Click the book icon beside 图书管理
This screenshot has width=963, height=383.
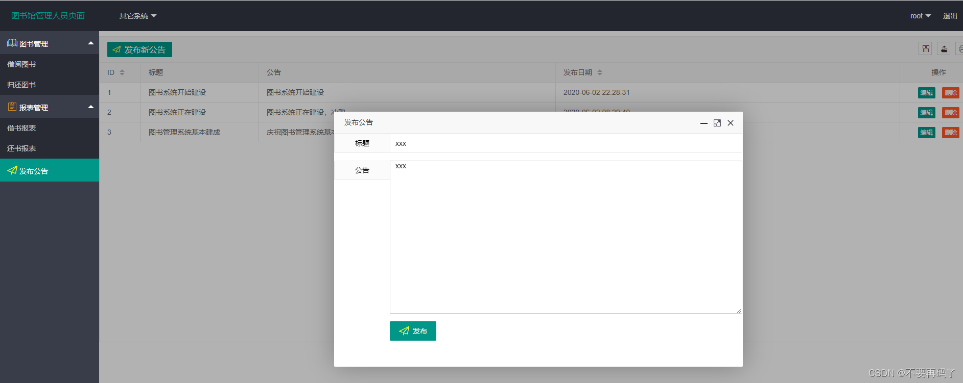coord(12,43)
